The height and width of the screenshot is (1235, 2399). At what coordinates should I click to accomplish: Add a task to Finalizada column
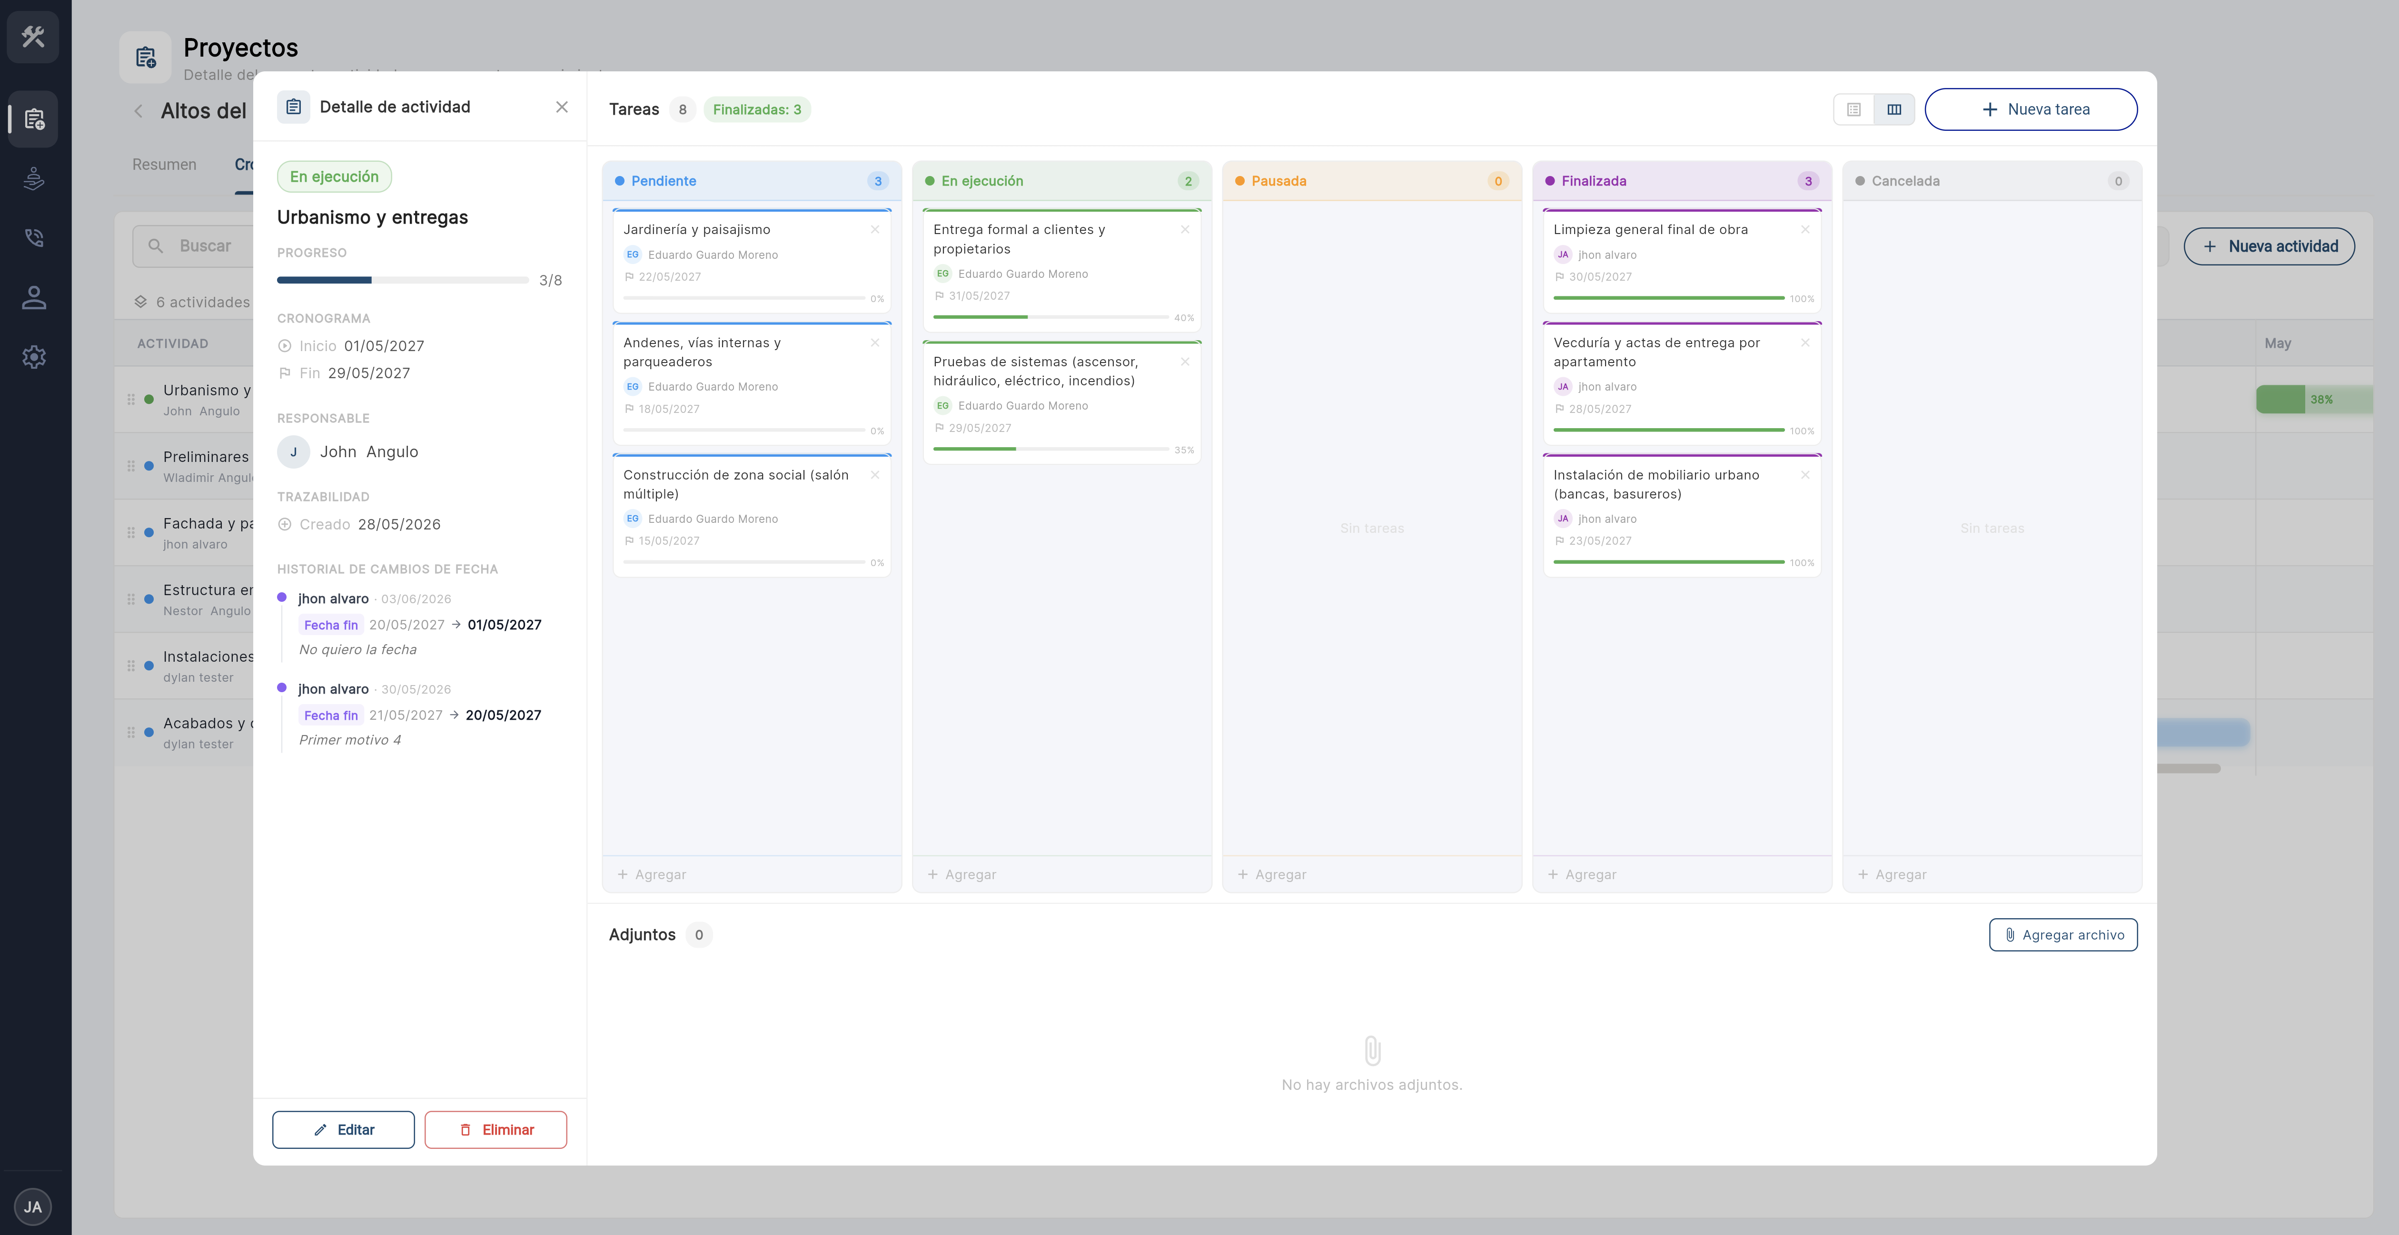(x=1682, y=875)
